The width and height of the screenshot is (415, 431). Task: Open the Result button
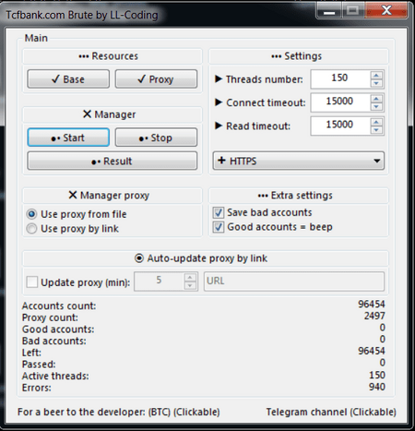[113, 161]
